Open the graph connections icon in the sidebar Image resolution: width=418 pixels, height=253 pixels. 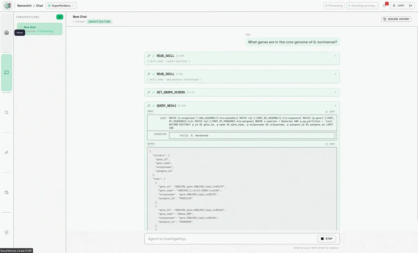point(7,193)
